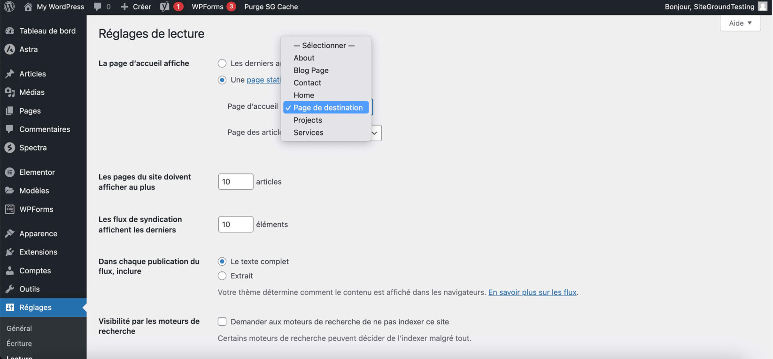The image size is (773, 359).
Task: Open the En savoir plus sur les flux link
Action: tap(533, 292)
